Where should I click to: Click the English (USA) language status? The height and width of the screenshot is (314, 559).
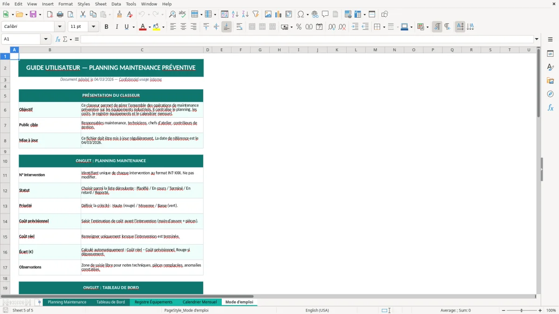pos(317,310)
